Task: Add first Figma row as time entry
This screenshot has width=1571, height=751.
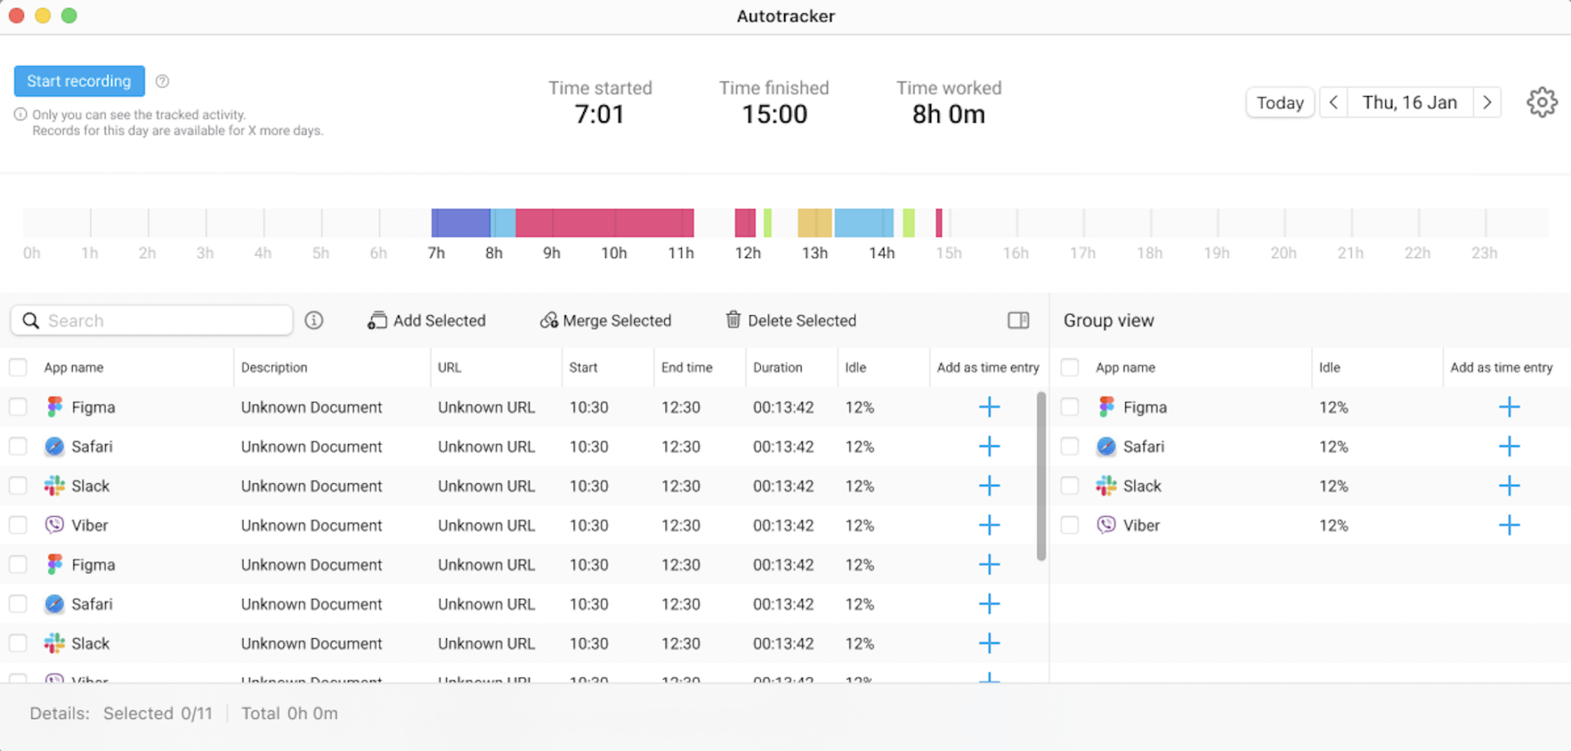Action: (x=990, y=407)
